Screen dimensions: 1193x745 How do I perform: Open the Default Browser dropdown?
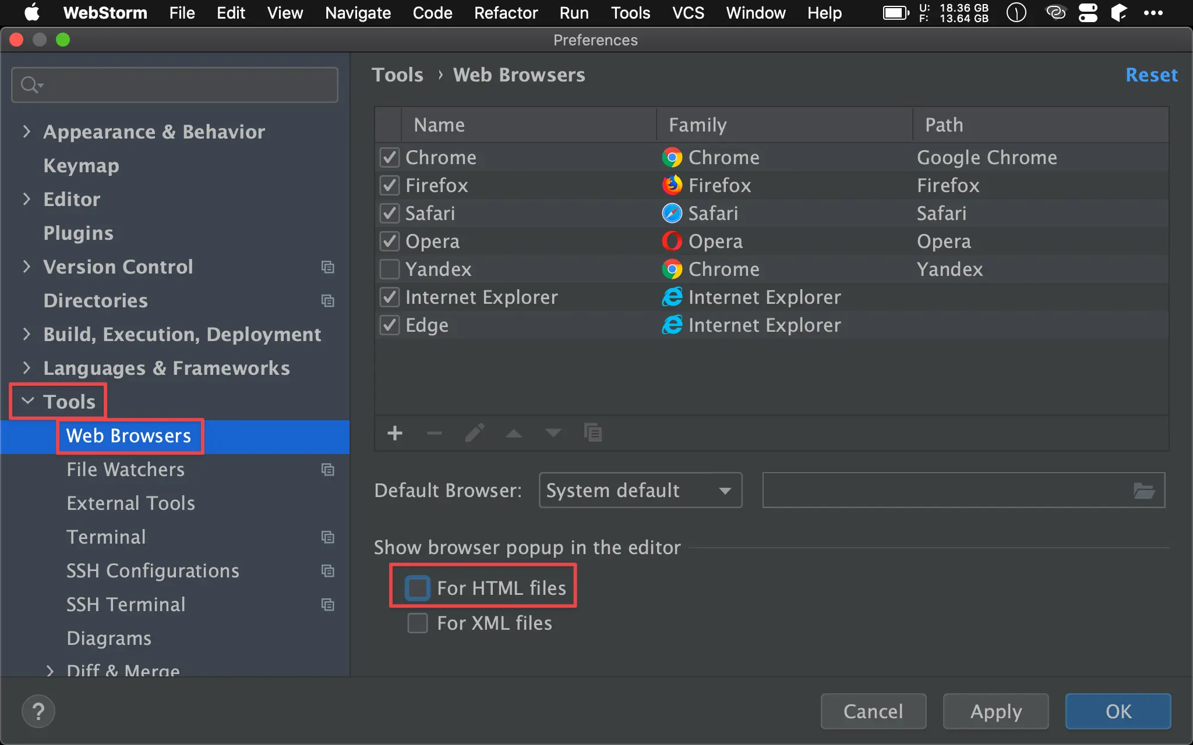(x=640, y=491)
